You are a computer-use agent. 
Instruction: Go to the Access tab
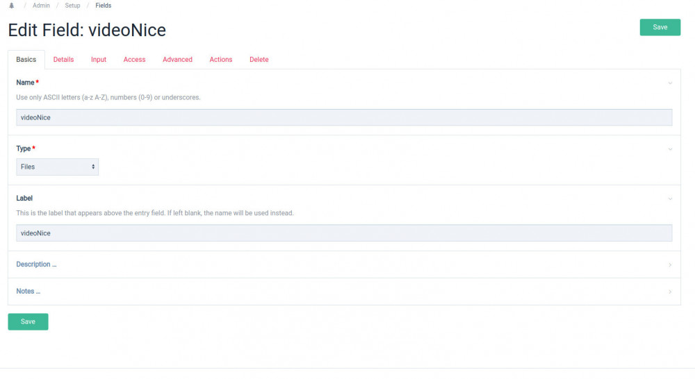134,60
